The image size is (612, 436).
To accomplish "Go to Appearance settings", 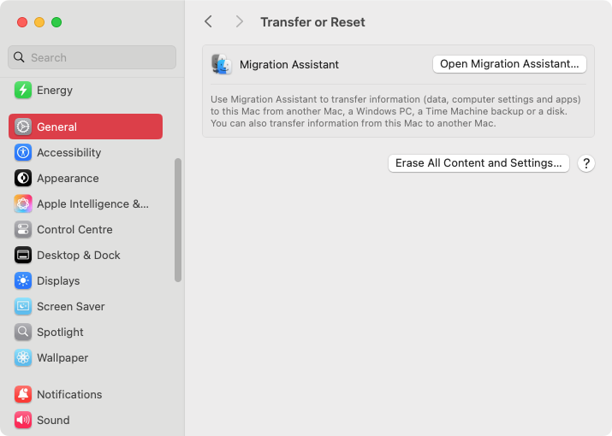I will pos(86,178).
